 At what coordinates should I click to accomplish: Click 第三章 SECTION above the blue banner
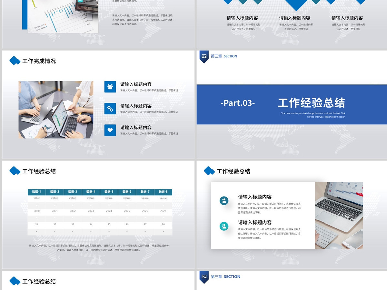click(224, 56)
